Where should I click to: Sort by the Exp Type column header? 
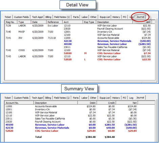(x=89, y=22)
